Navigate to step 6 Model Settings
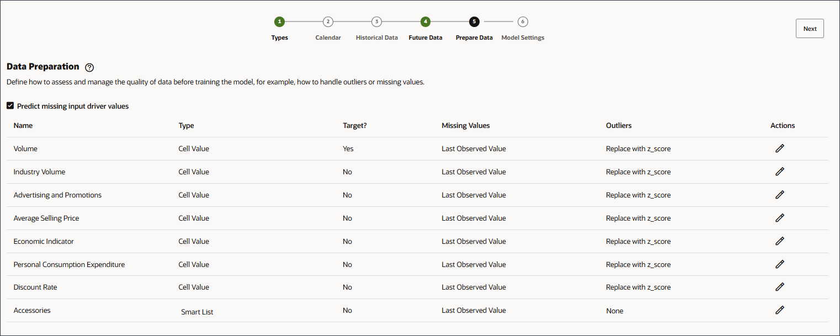 coord(523,22)
